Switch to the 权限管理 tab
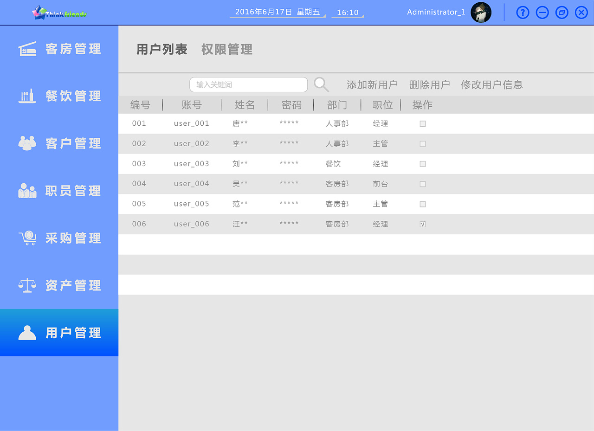This screenshot has width=594, height=431. click(226, 49)
